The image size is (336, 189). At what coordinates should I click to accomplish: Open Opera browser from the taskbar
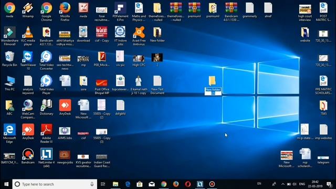click(x=188, y=184)
